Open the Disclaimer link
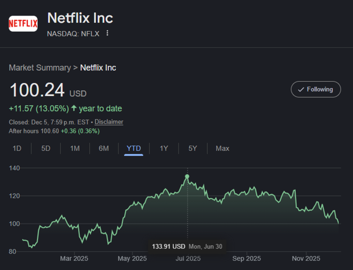This screenshot has width=353, height=270. pos(109,122)
